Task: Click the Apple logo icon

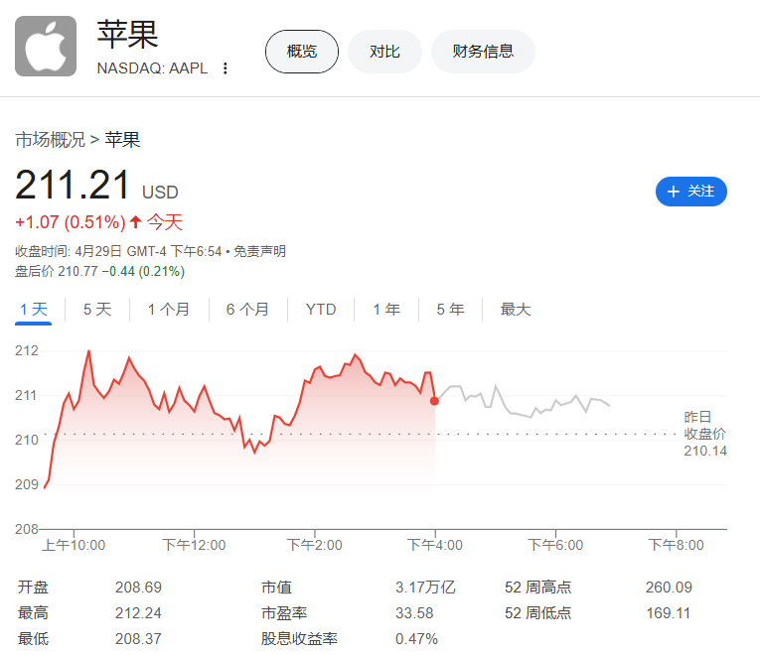Action: pyautogui.click(x=46, y=46)
